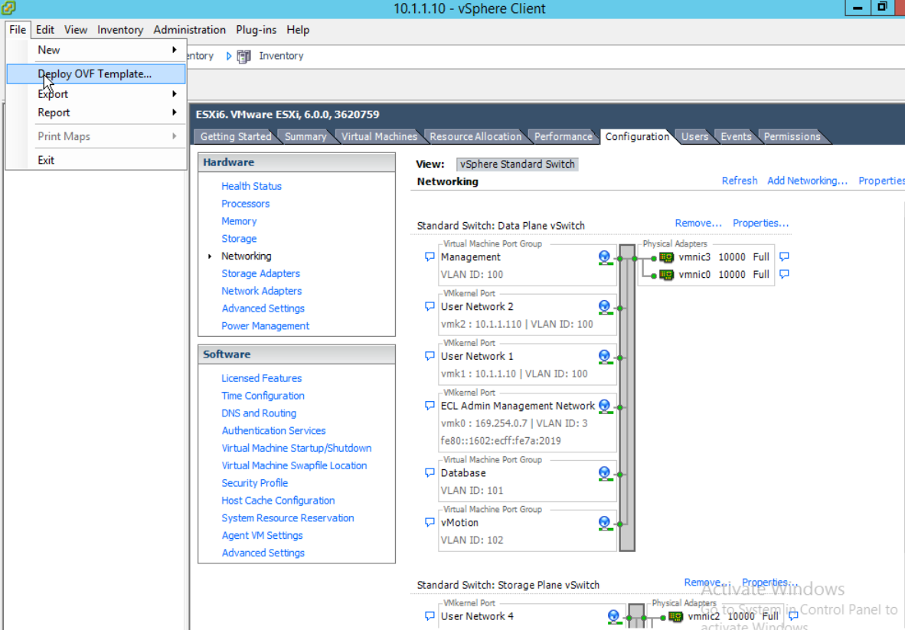Click the info globe icon next to Database port group
Image resolution: width=905 pixels, height=630 pixels.
[x=604, y=472]
